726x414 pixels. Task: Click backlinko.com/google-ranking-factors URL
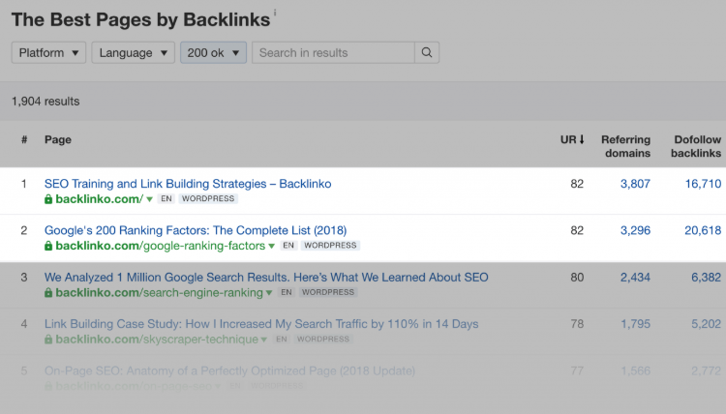click(x=160, y=246)
